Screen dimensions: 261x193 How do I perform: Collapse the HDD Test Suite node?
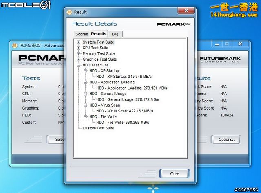(x=79, y=65)
